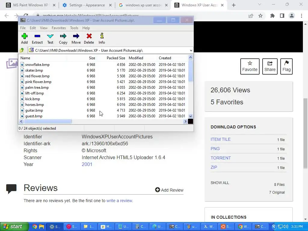
Task: Click the 2001 year link
Action: [87, 165]
